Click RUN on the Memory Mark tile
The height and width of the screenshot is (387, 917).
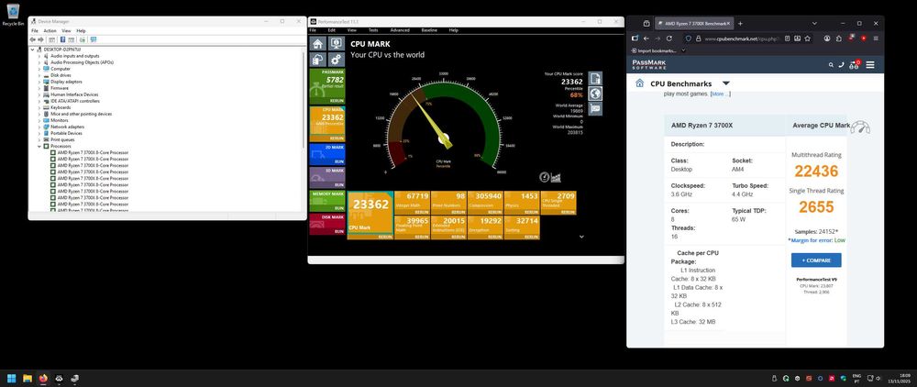coord(338,207)
